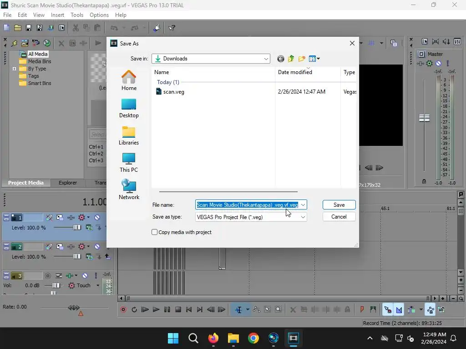
Task: Click Play button in transport bar
Action: (x=156, y=309)
